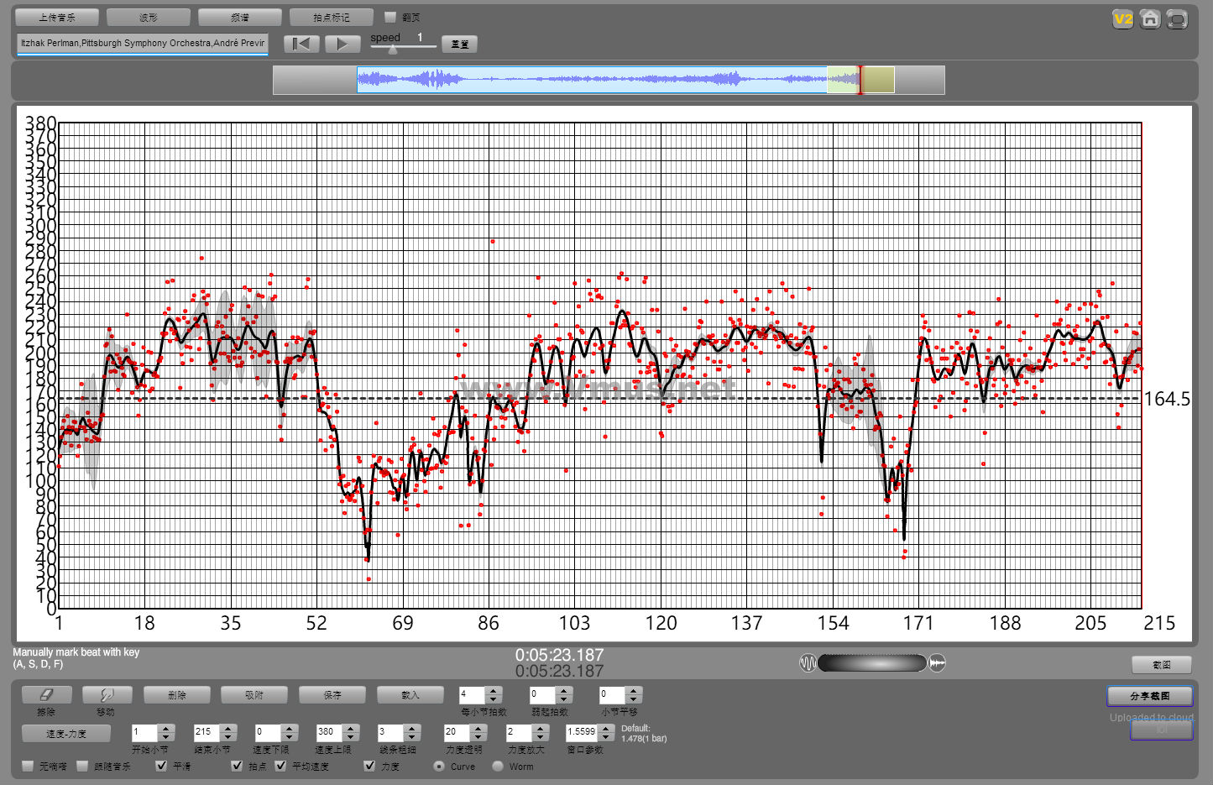The width and height of the screenshot is (1213, 785).
Task: Click the 上传音乐 upload music button
Action: click(57, 17)
